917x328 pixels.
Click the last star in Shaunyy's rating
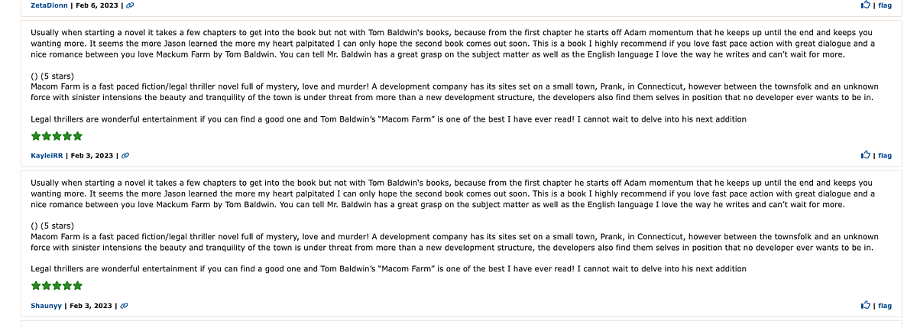(x=77, y=286)
